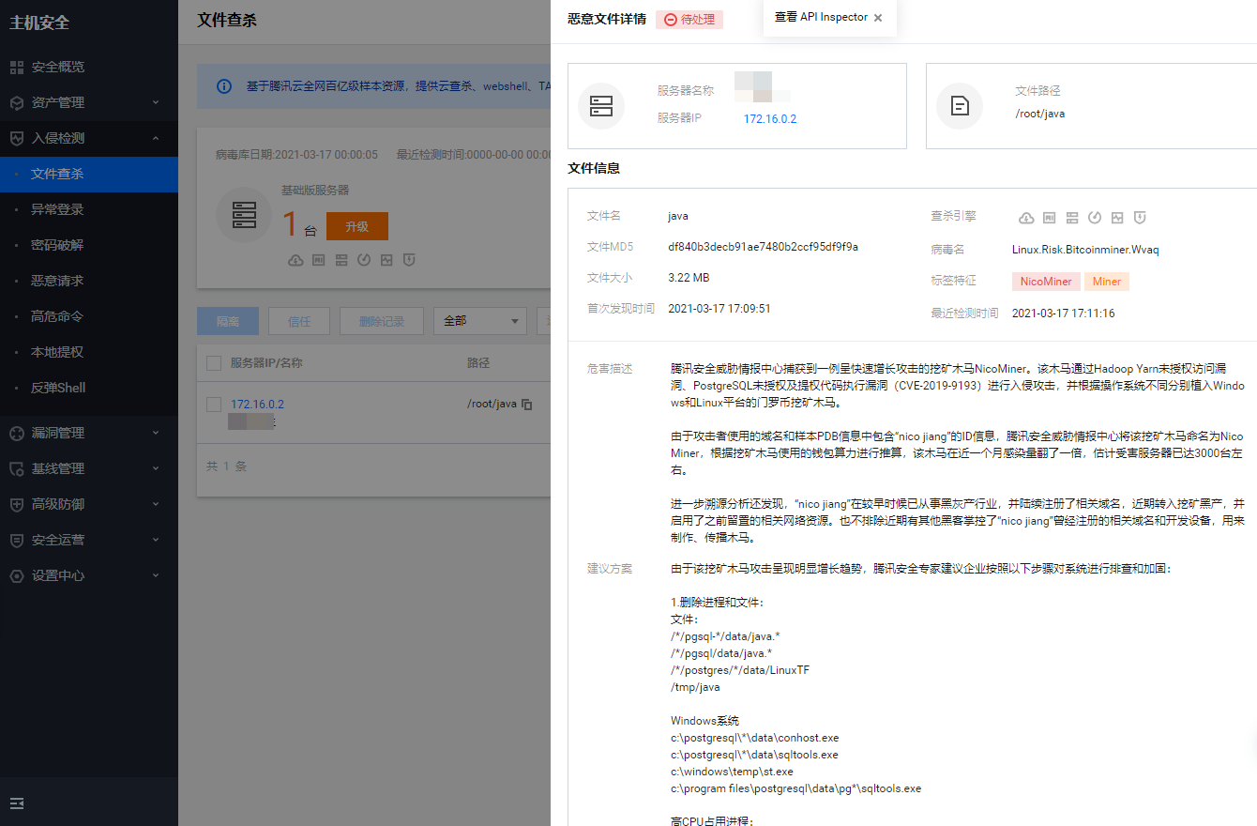Open the 全部 filter dropdown
Image resolution: width=1257 pixels, height=826 pixels.
(x=479, y=321)
